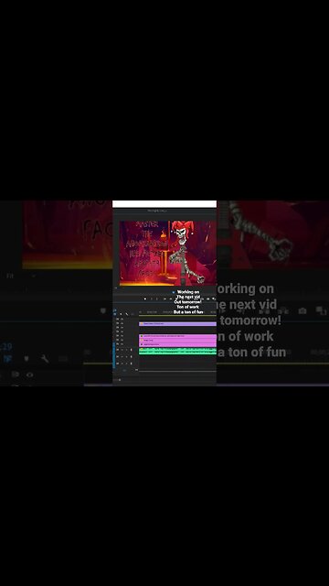Select the middle pink clip in the timeline
This screenshot has height=586, width=329.
click(x=177, y=340)
